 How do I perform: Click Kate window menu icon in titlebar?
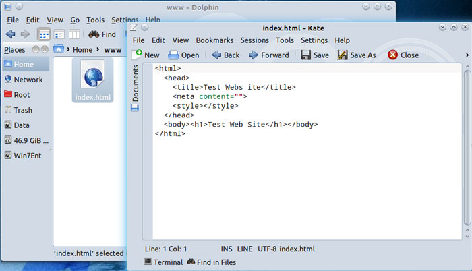134,28
